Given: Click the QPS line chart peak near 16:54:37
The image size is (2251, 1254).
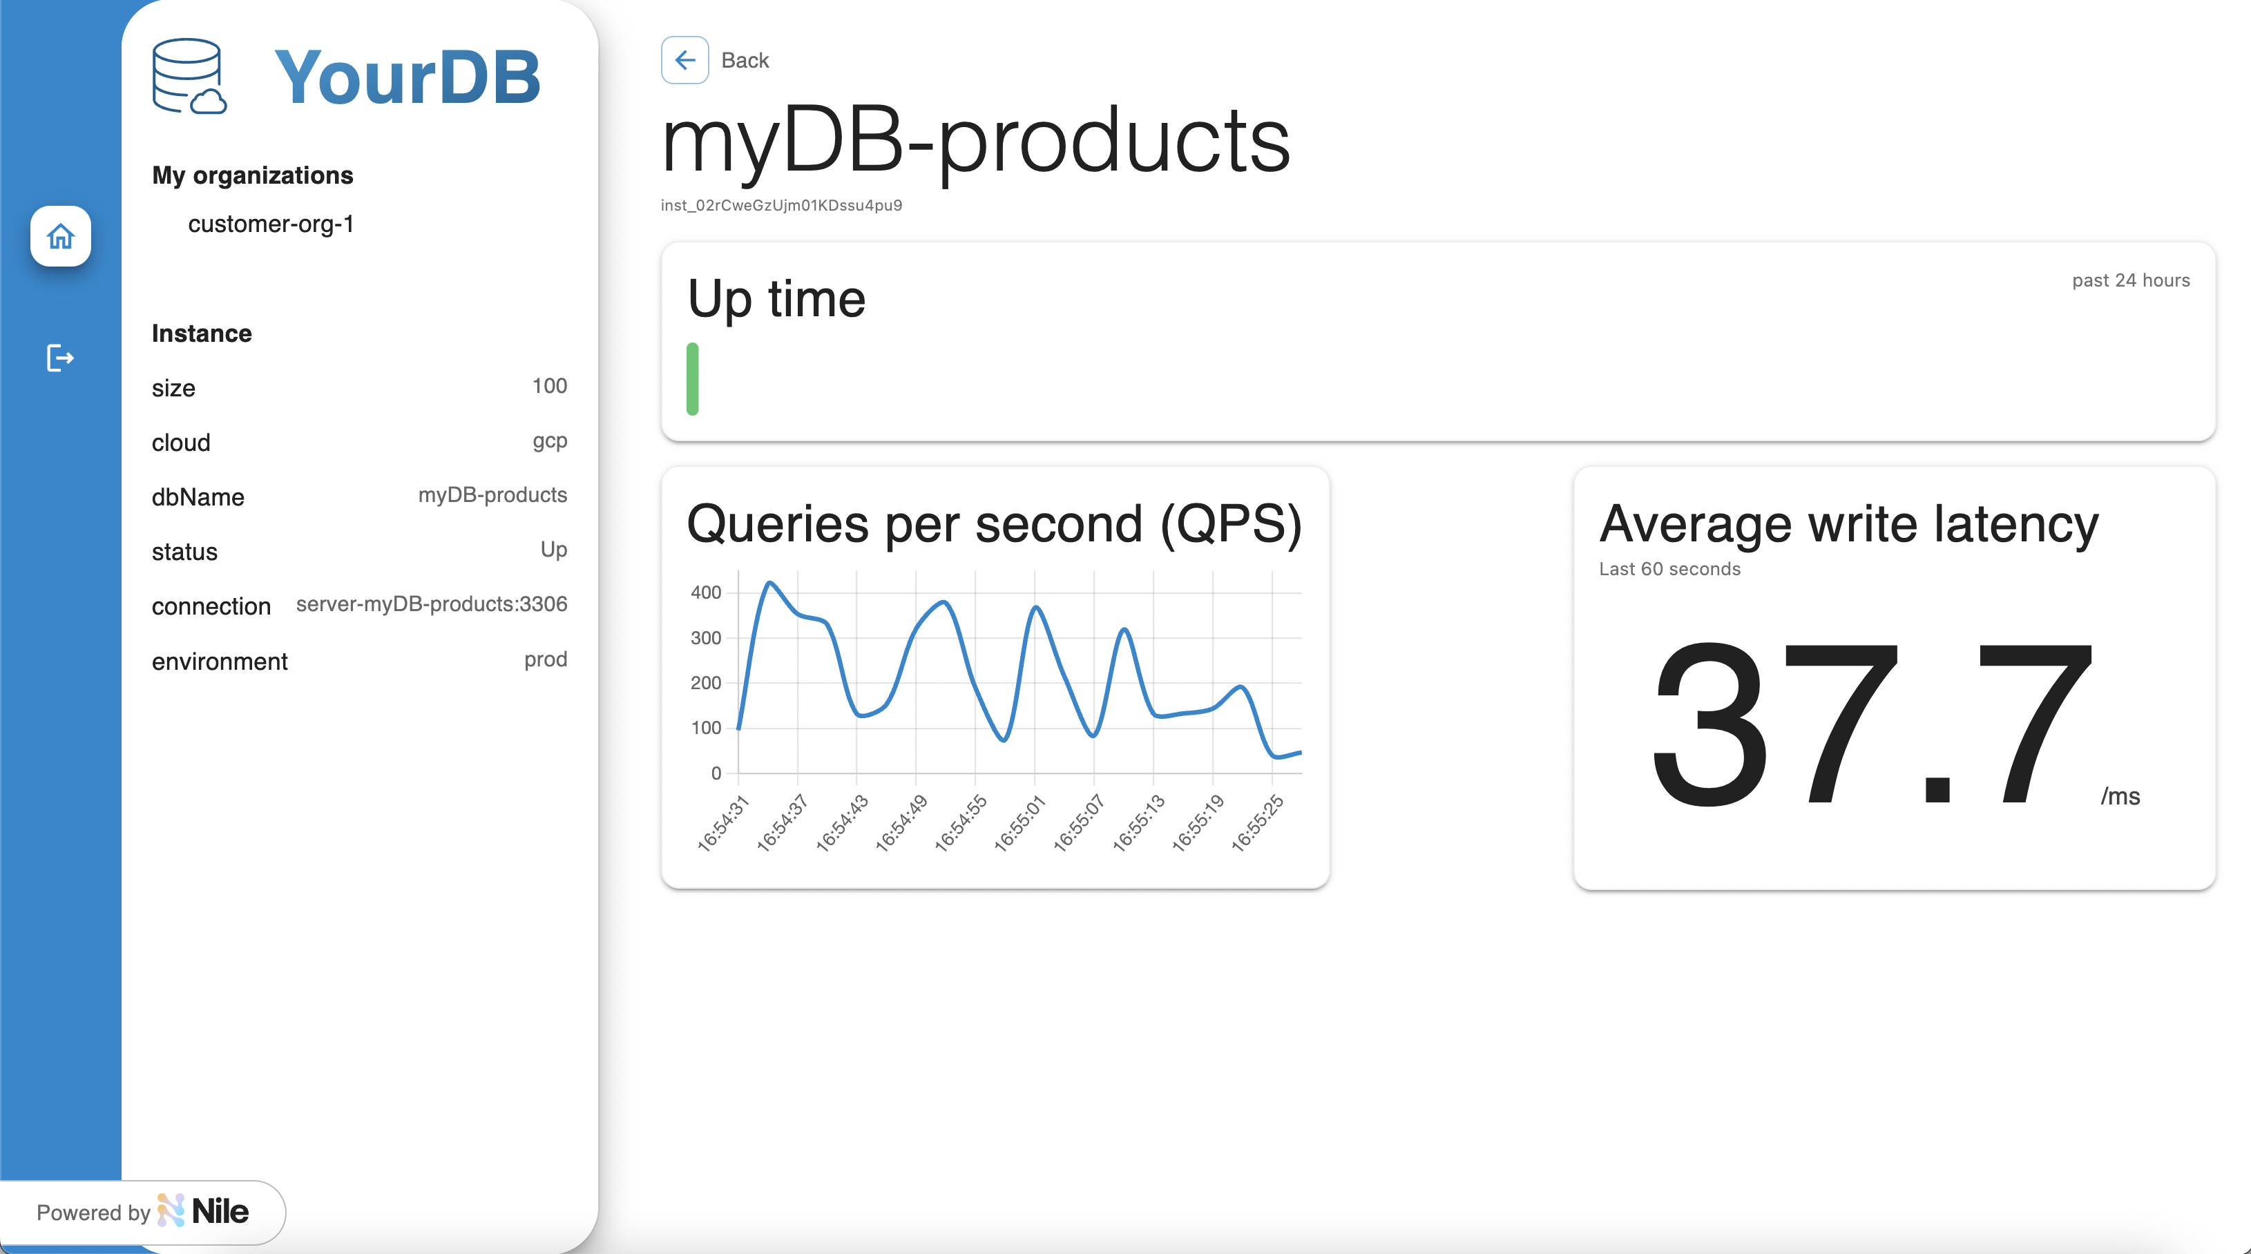Looking at the screenshot, I should (x=770, y=583).
